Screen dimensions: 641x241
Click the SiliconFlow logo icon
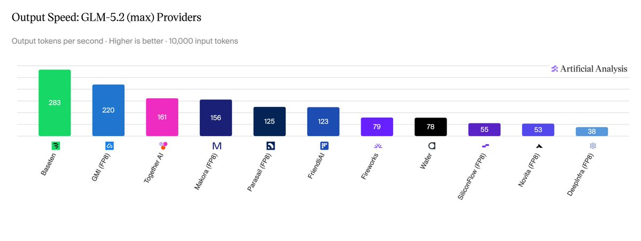coord(484,145)
